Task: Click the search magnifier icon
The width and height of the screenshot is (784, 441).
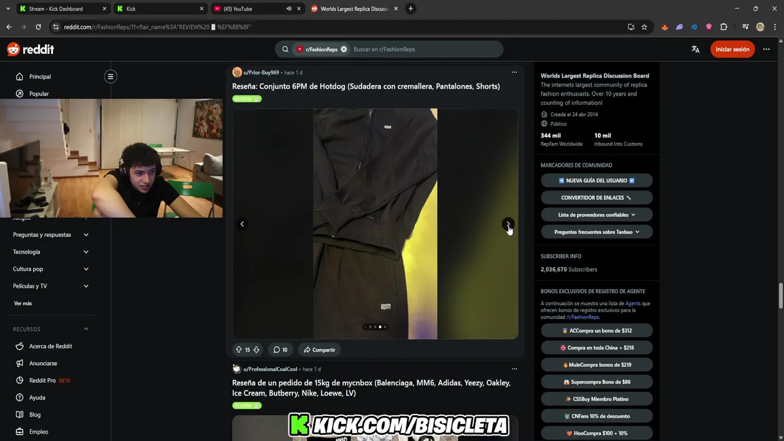Action: click(285, 49)
